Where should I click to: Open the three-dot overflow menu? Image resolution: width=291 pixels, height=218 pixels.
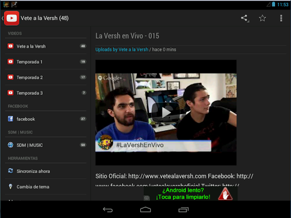(281, 18)
